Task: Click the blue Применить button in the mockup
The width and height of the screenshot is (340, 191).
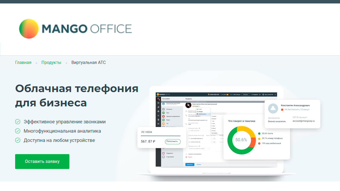Action: coord(190,165)
